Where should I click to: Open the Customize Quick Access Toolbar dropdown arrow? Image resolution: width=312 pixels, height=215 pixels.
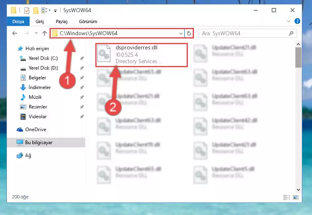pos(55,11)
